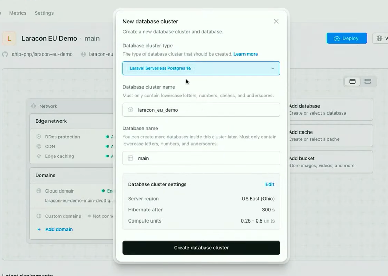Click the Server region label
This screenshot has height=276, width=388.
pos(143,199)
